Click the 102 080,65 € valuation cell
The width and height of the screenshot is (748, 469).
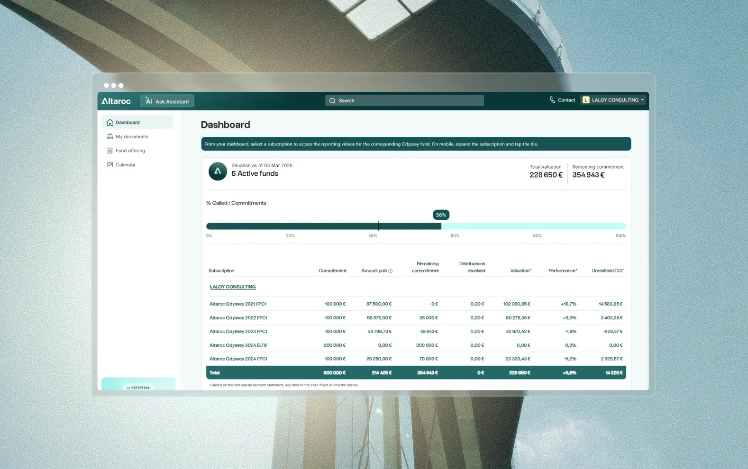[517, 304]
